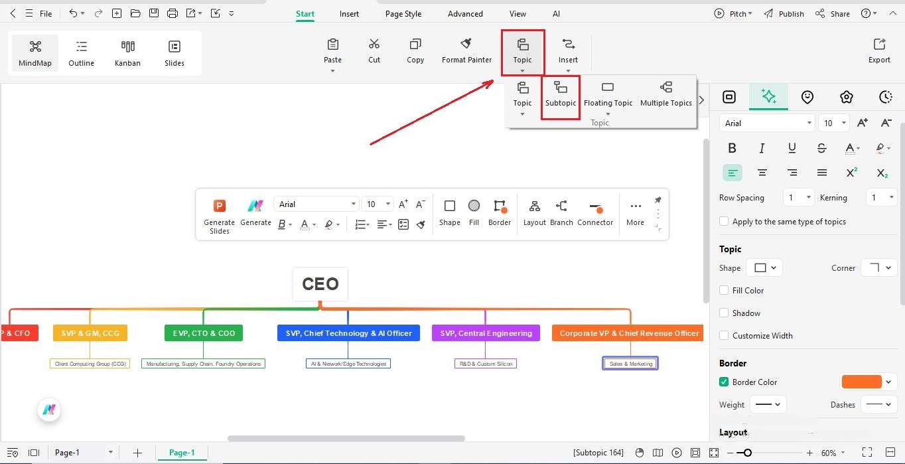Toggle Italic in the right panel

[x=762, y=148]
